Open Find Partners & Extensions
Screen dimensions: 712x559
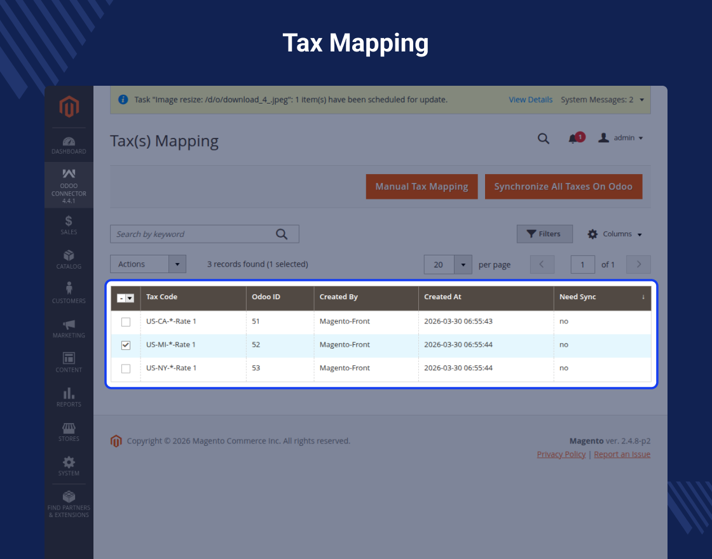[x=69, y=504]
